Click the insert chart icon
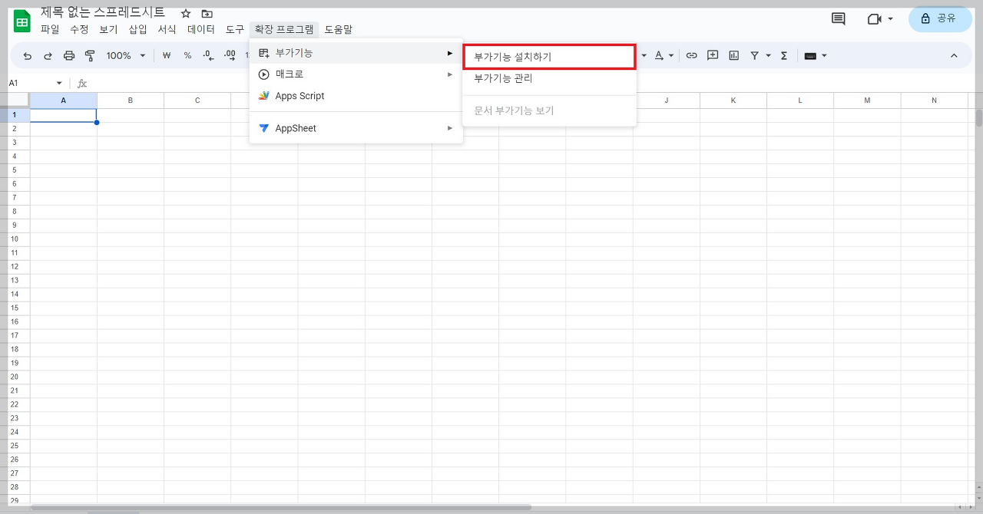 (x=733, y=55)
